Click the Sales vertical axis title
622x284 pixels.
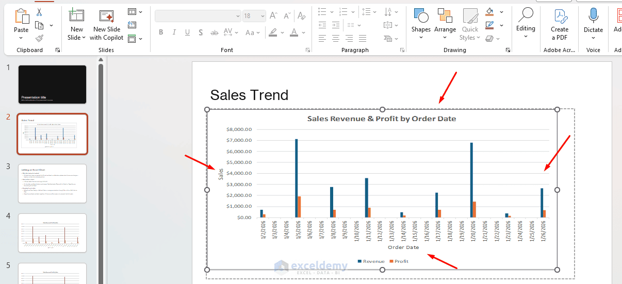[x=221, y=174]
